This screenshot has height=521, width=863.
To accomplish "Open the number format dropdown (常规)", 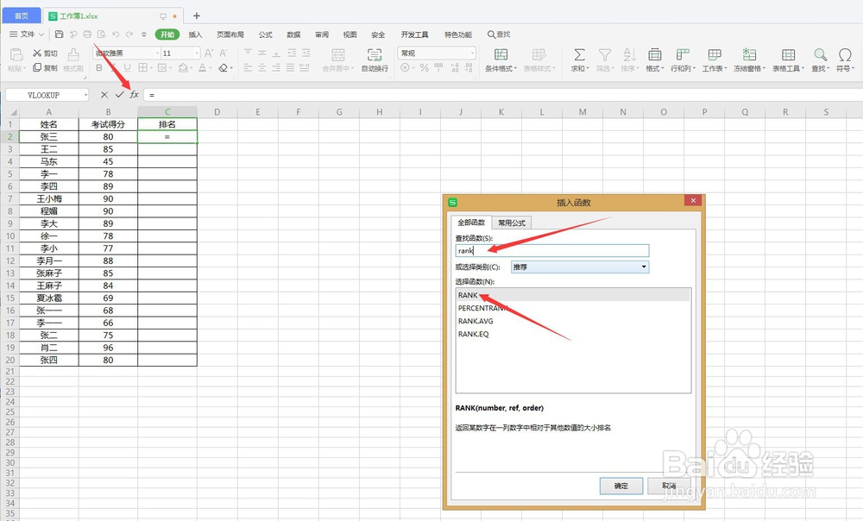I will point(472,53).
